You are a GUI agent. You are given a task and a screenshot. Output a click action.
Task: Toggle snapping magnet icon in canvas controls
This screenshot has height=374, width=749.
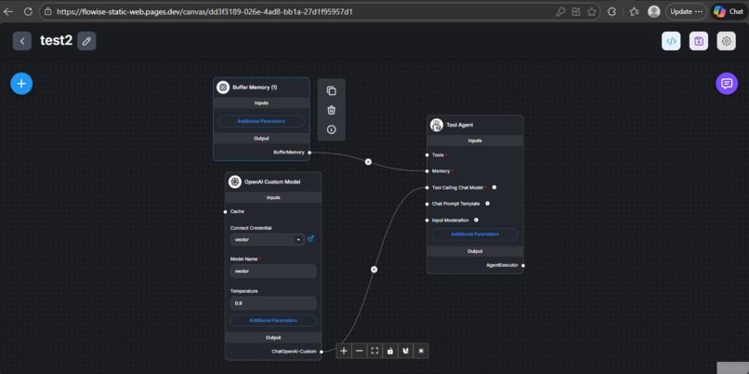(x=405, y=351)
